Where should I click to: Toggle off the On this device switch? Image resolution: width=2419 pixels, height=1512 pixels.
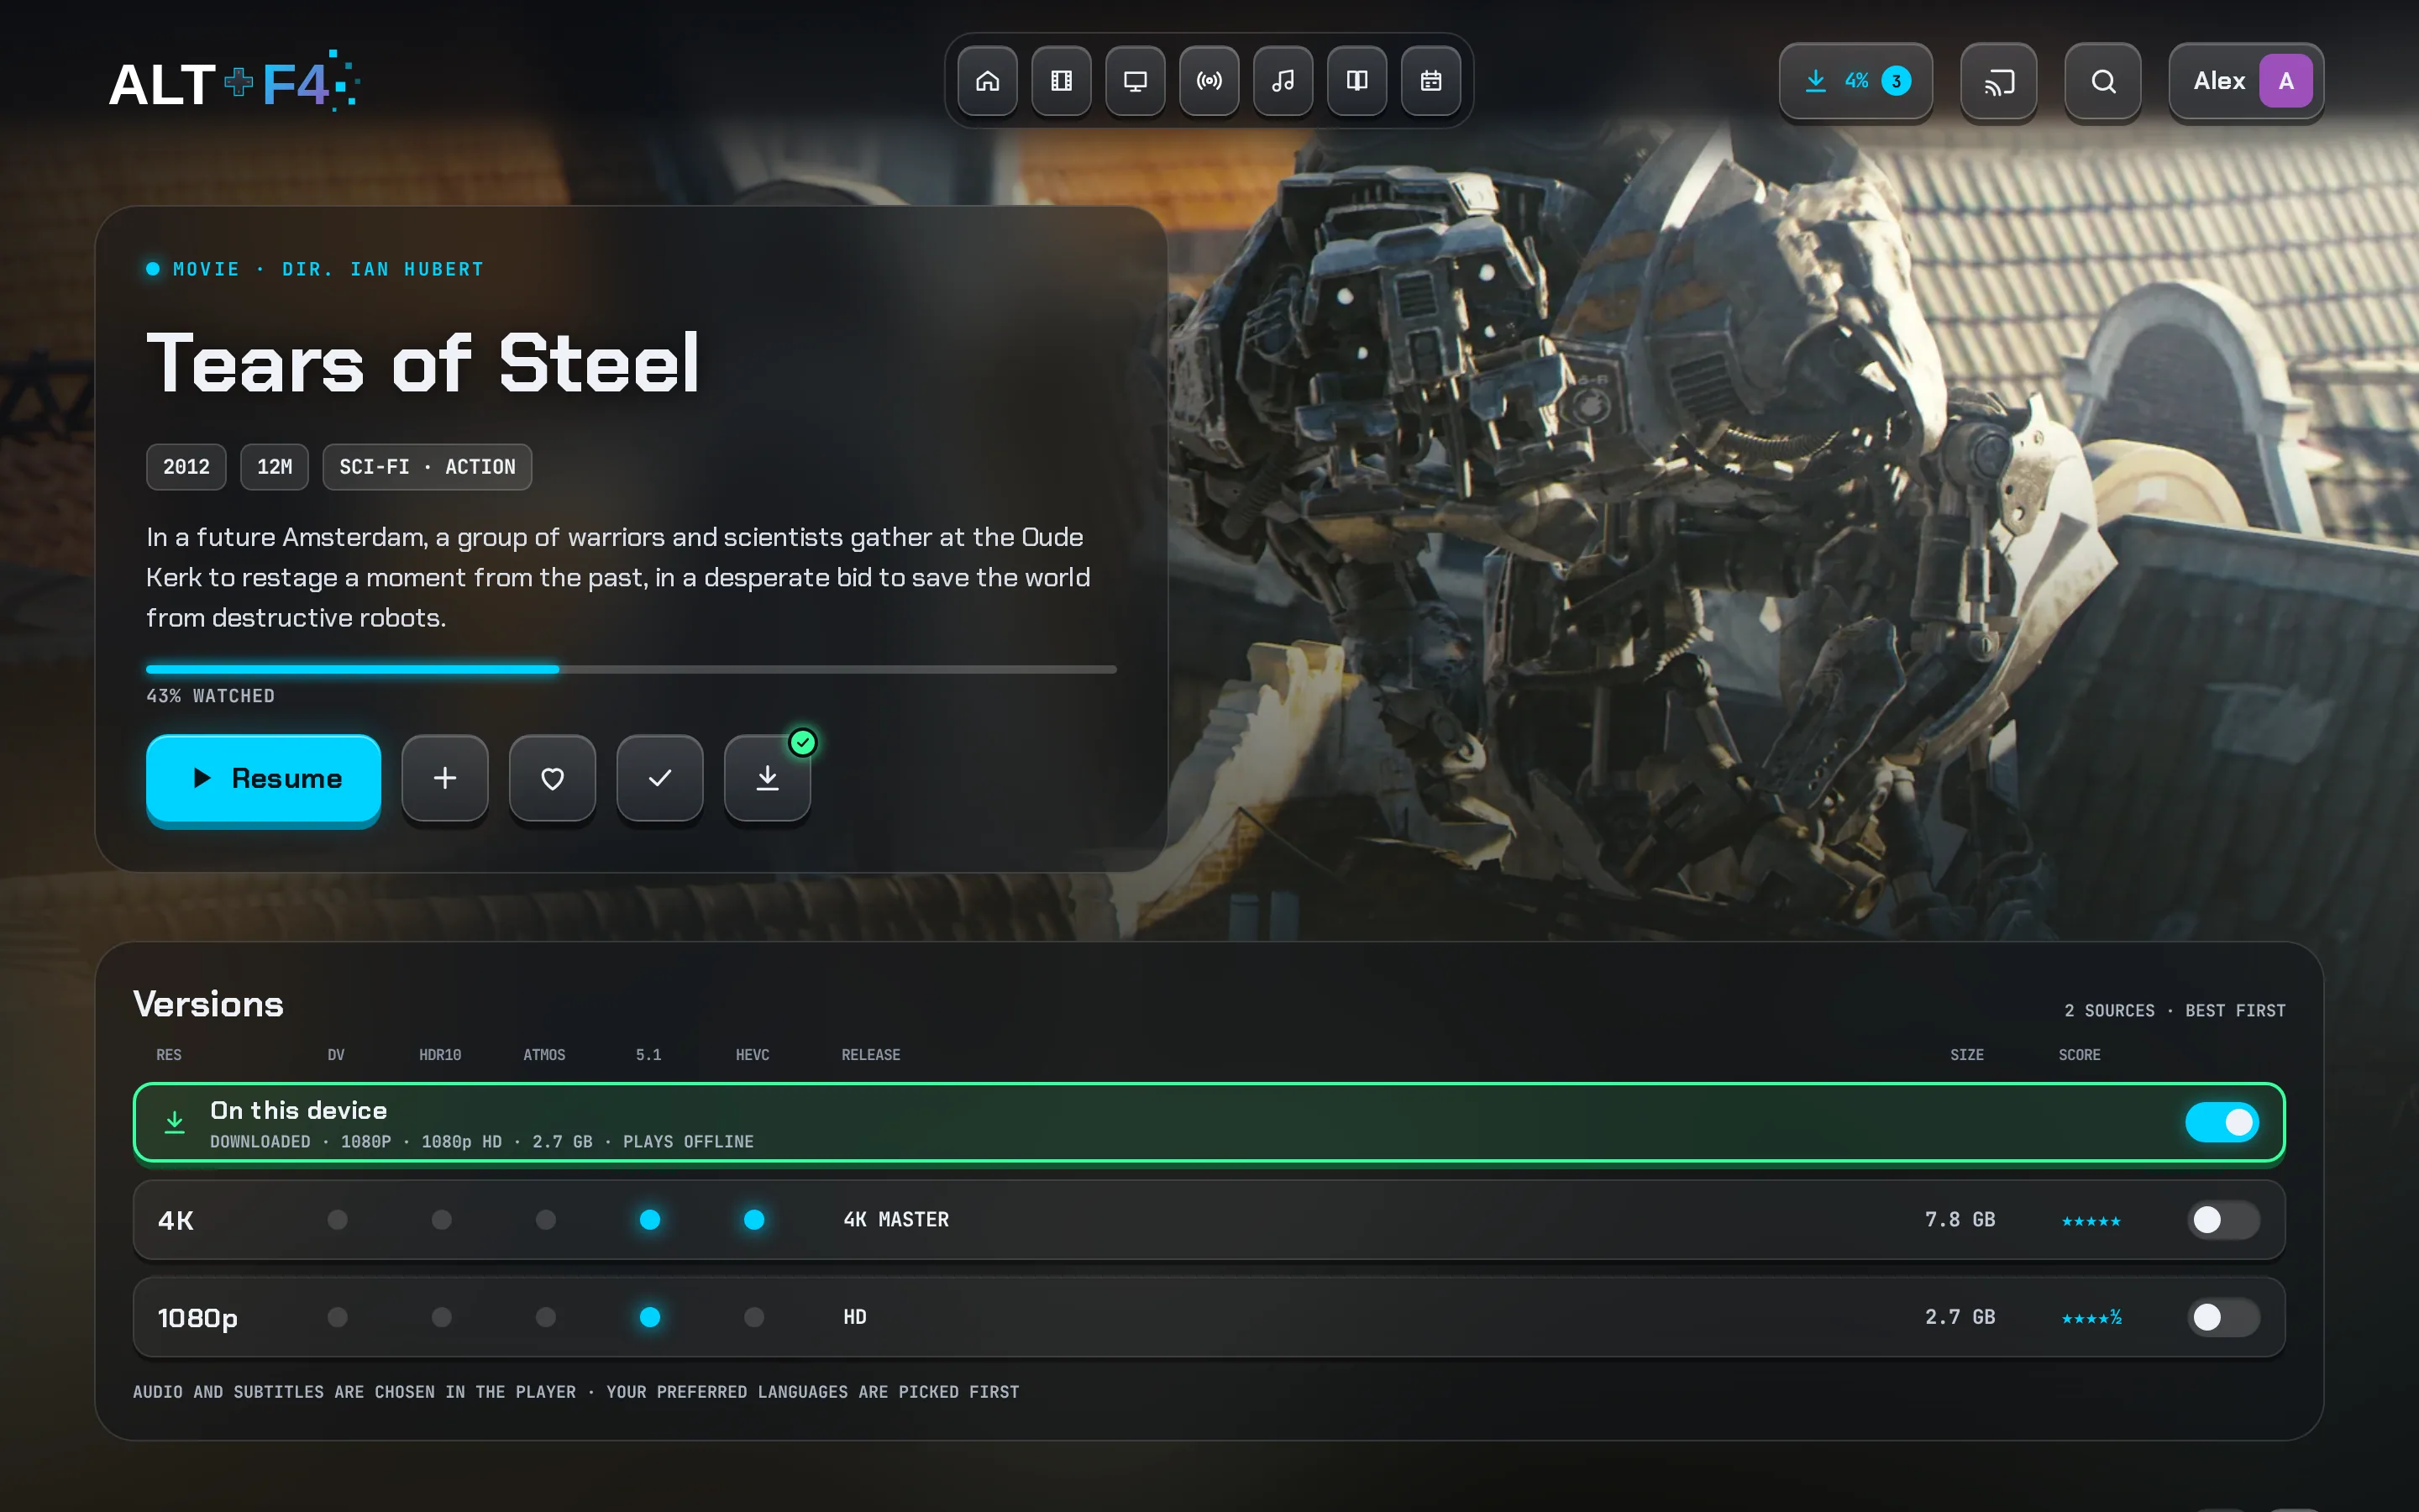(x=2221, y=1122)
